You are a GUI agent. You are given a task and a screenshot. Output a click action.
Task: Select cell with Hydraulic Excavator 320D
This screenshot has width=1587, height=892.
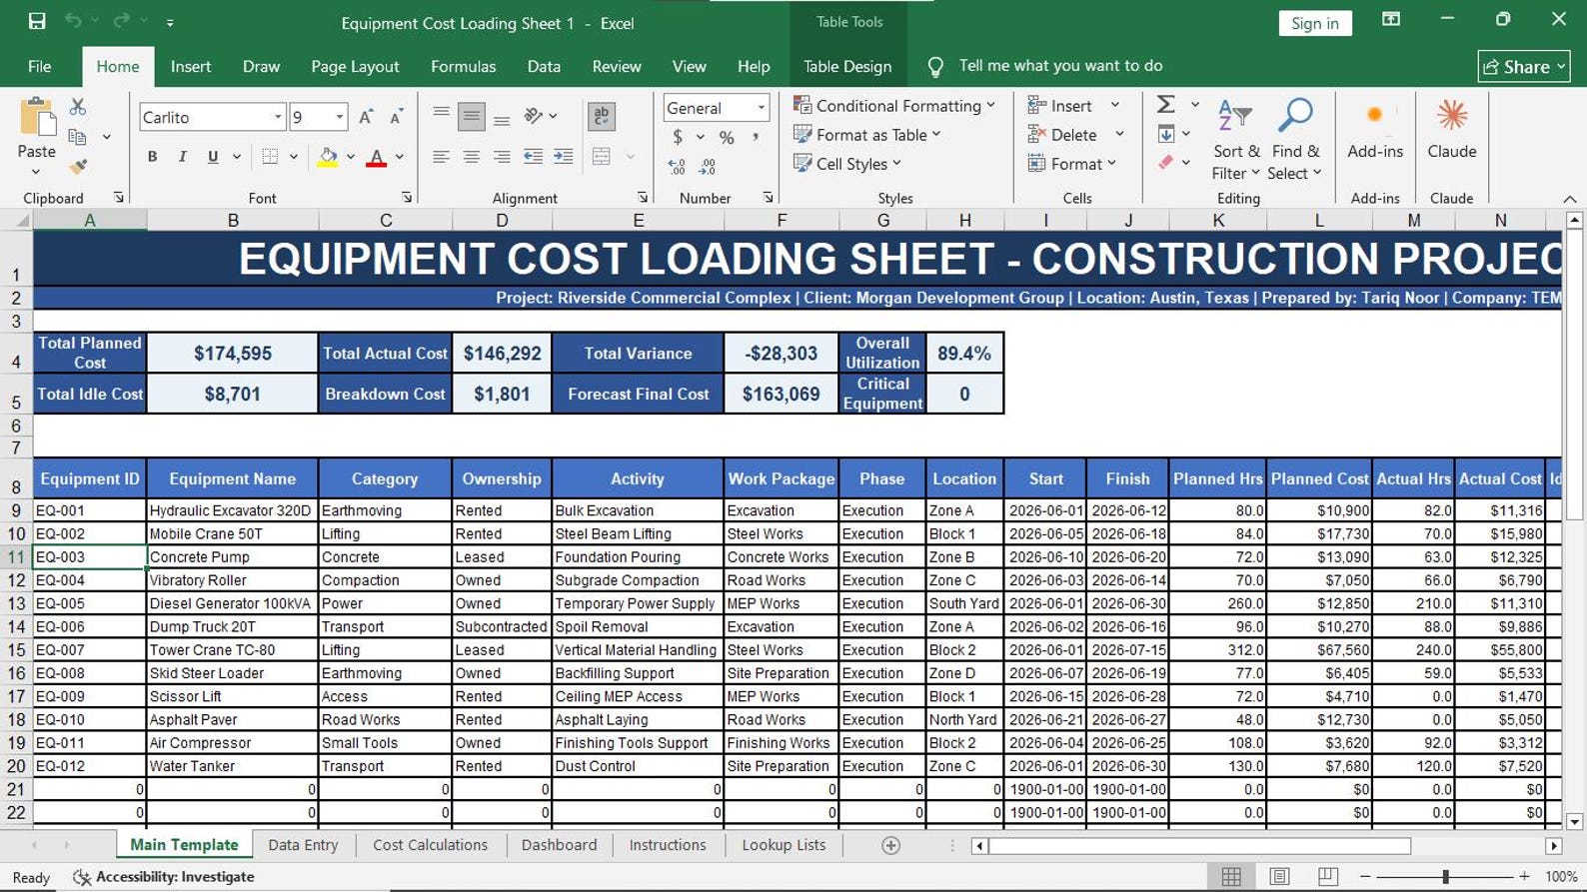[x=232, y=510]
